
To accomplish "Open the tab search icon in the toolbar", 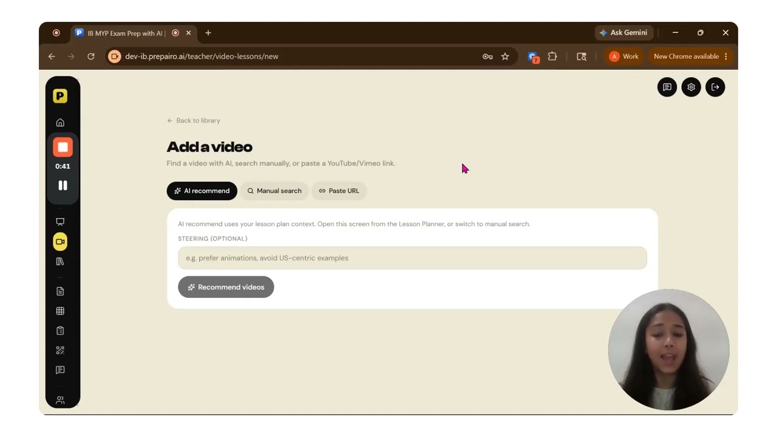I will [582, 56].
